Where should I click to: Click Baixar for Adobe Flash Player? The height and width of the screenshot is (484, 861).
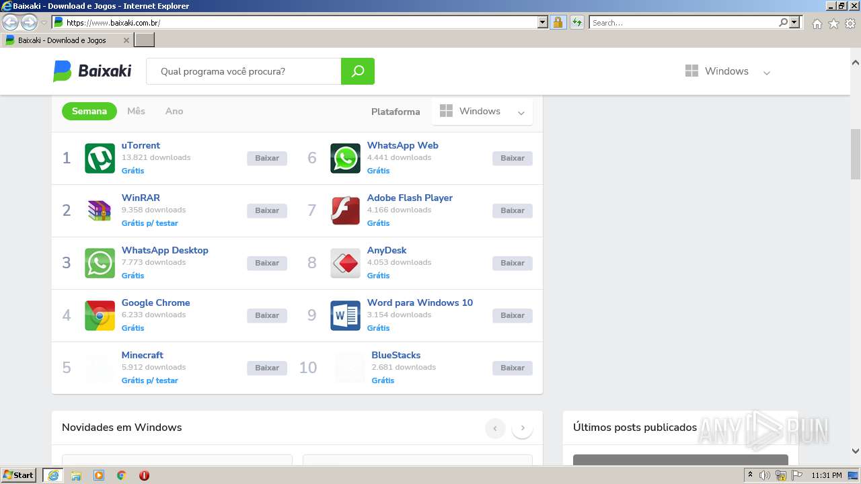tap(513, 210)
